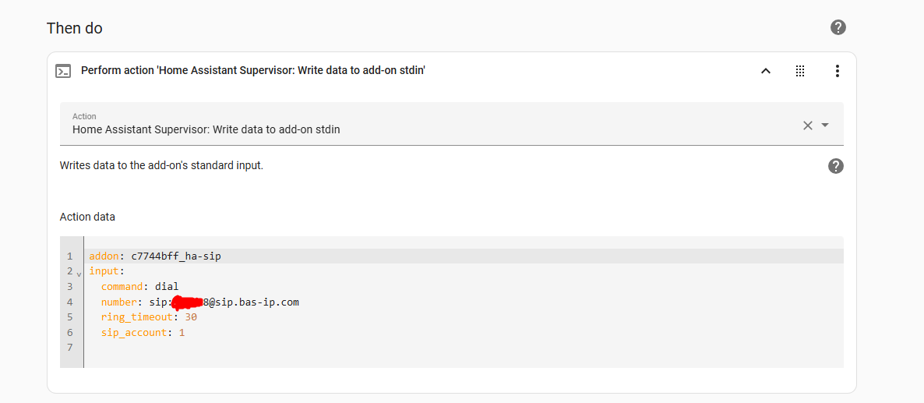Fold the 'input:' block in the editor
This screenshot has height=403, width=924.
click(79, 274)
